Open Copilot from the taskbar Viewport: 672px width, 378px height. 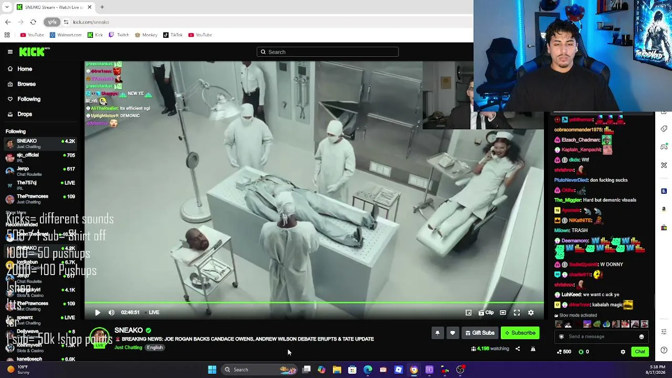tap(321, 370)
